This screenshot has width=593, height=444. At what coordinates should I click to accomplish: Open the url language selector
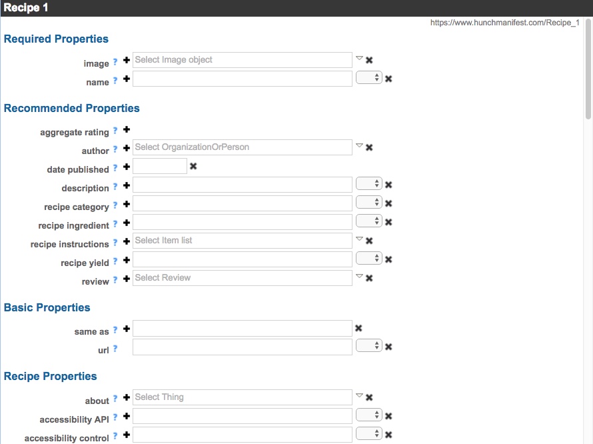coord(368,345)
